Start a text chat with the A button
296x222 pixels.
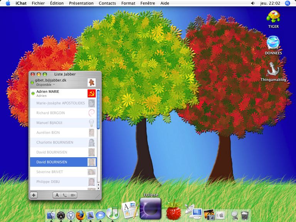57,195
